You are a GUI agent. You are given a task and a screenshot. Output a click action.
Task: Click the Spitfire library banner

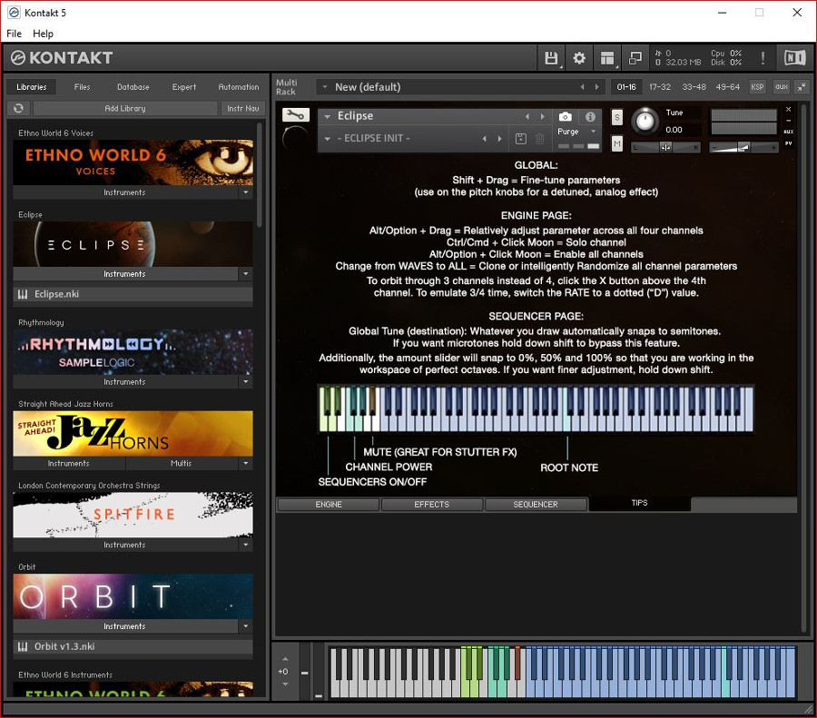133,515
